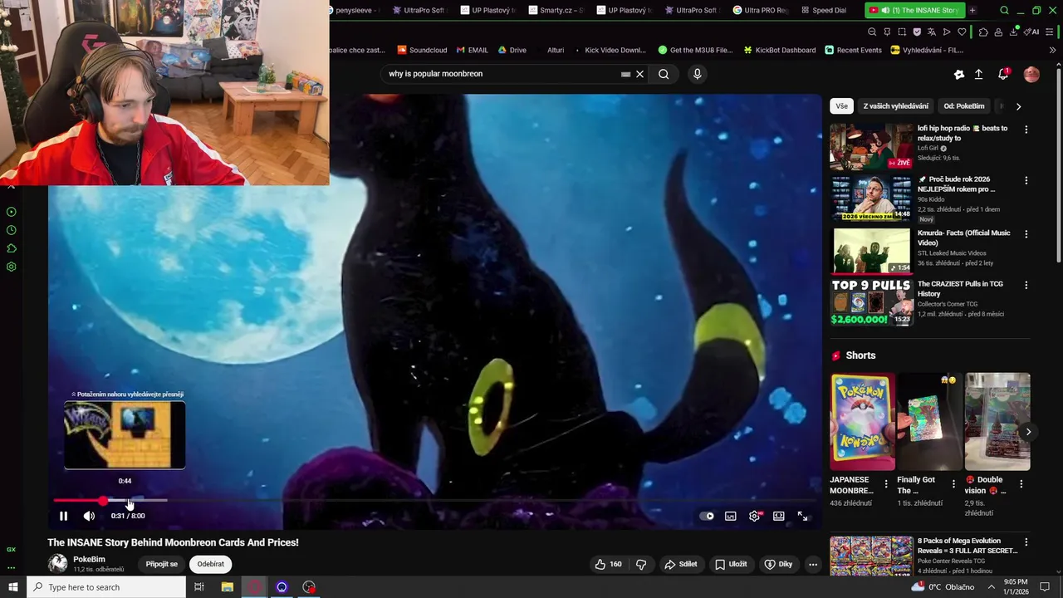Open options for lofi hip hop radio video
Viewport: 1063px width, 598px height.
point(1026,130)
